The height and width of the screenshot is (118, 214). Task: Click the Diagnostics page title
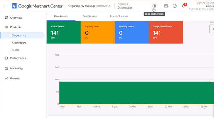pos(125,8)
